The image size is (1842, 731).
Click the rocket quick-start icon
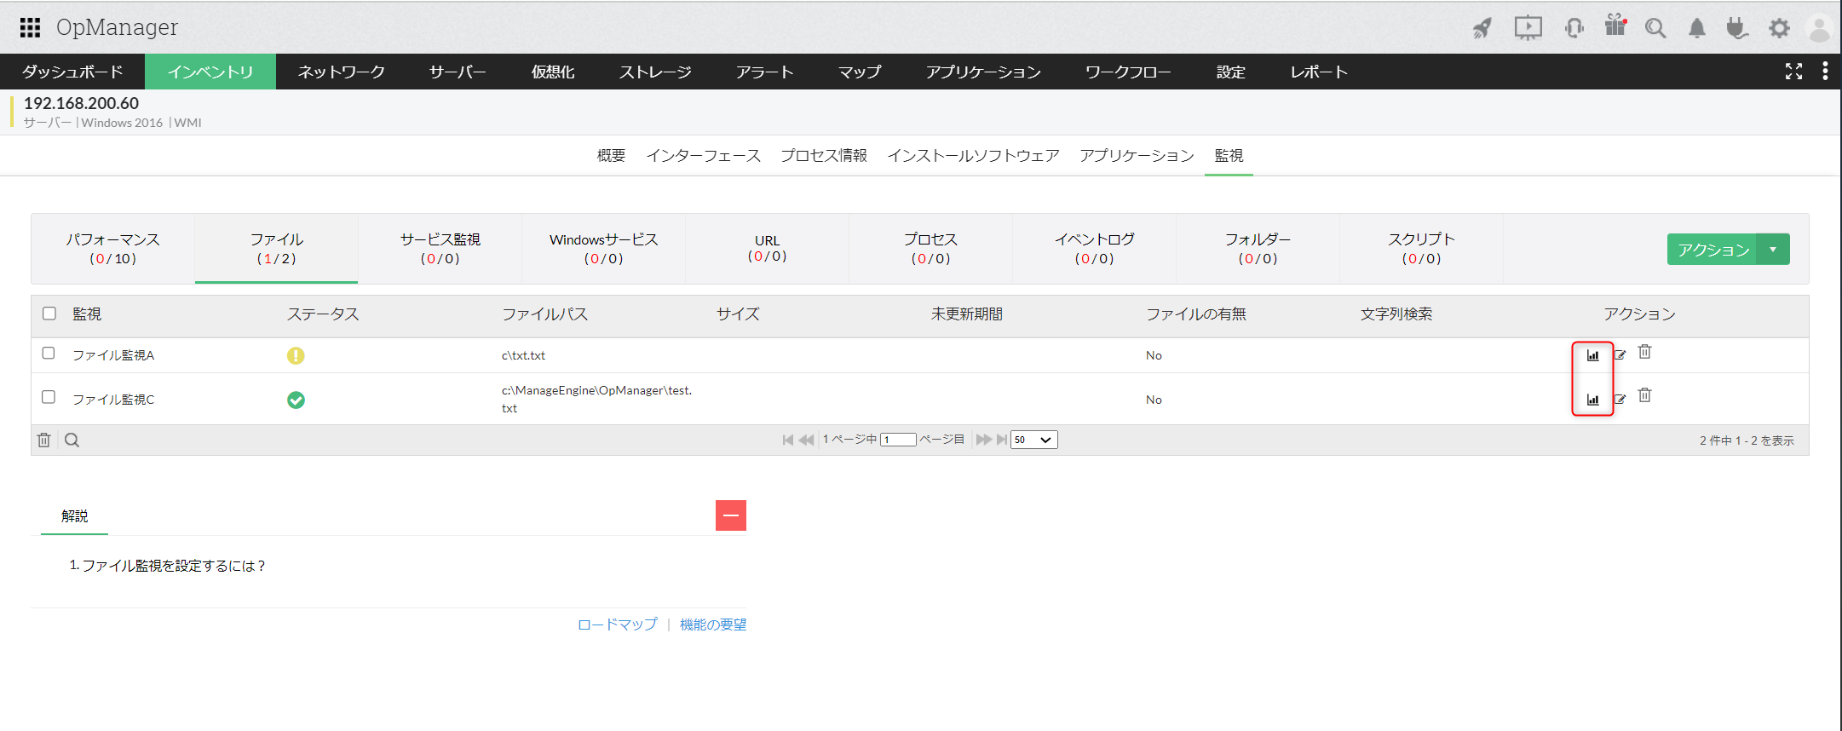(x=1482, y=28)
